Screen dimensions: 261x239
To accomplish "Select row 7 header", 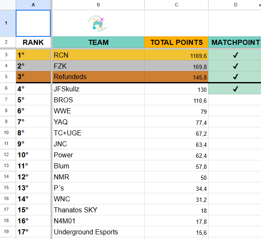I will [x=8, y=100].
